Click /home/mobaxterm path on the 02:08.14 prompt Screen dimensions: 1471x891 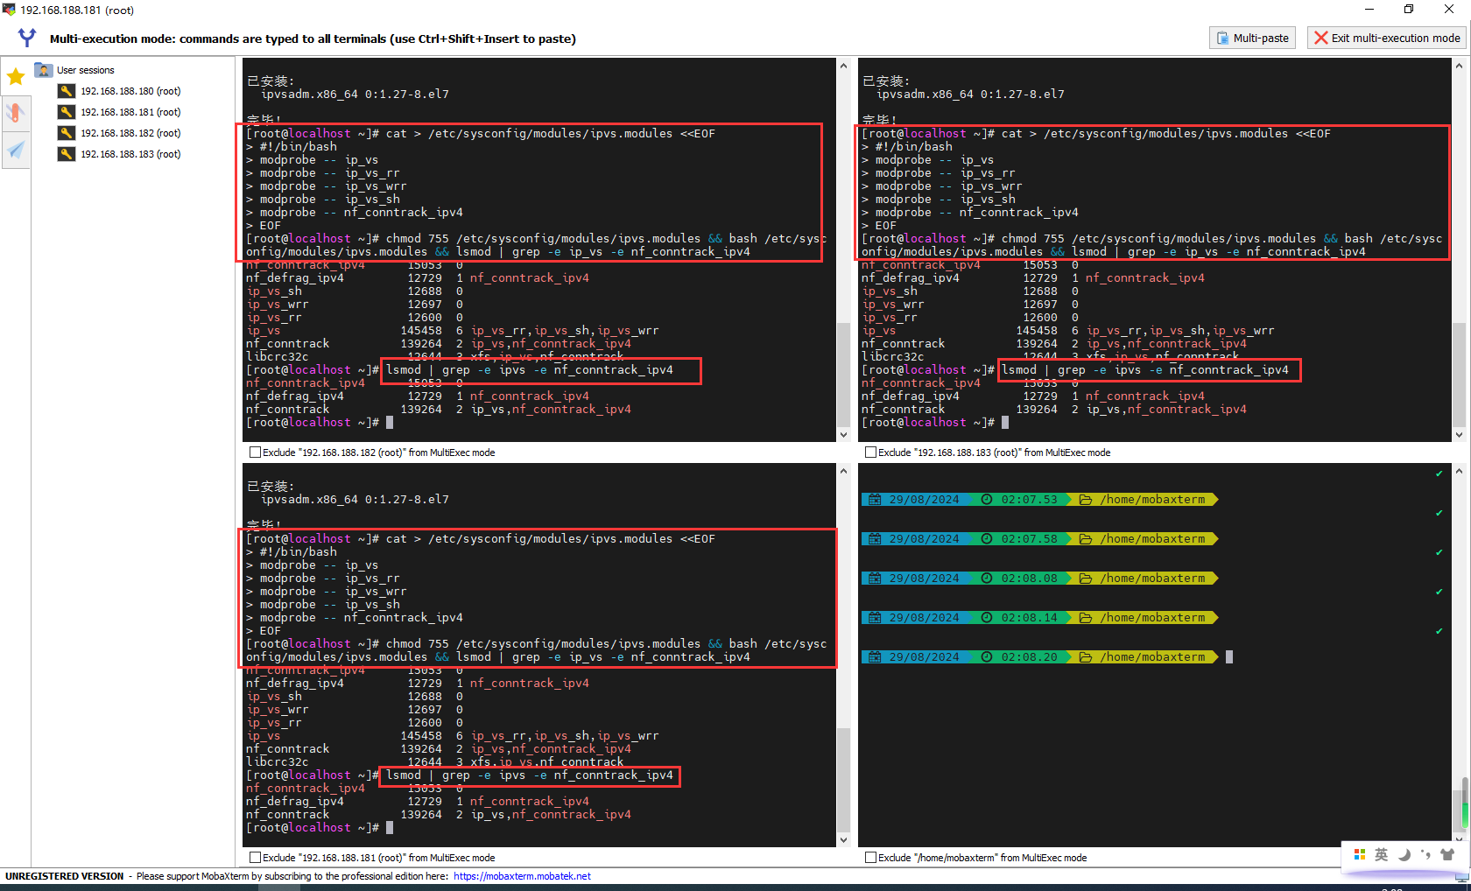(x=1152, y=618)
